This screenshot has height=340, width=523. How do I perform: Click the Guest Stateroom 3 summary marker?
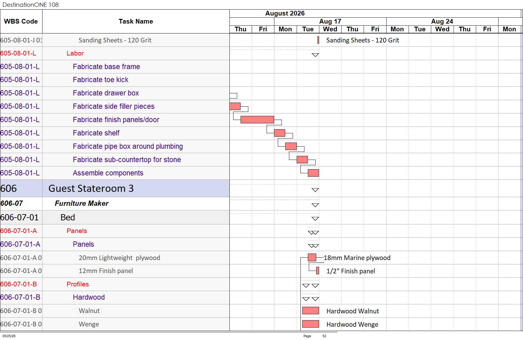(315, 190)
